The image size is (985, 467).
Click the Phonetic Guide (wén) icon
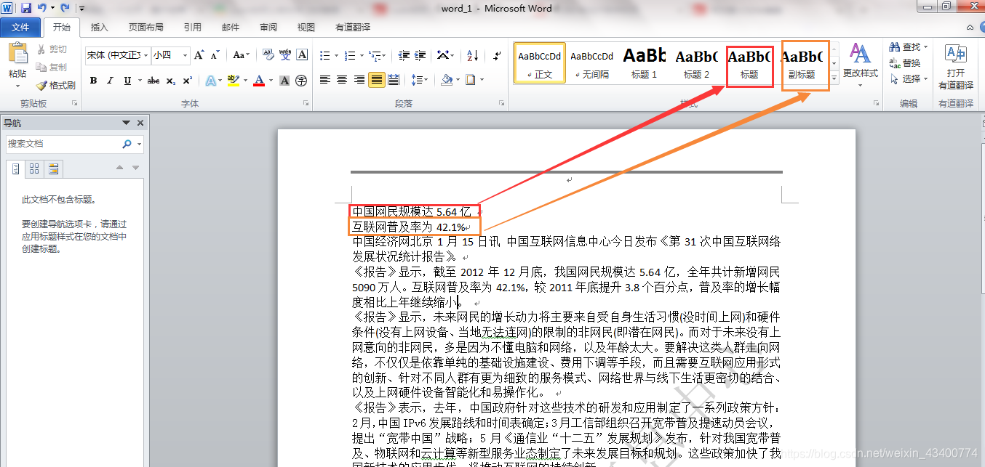click(x=285, y=55)
